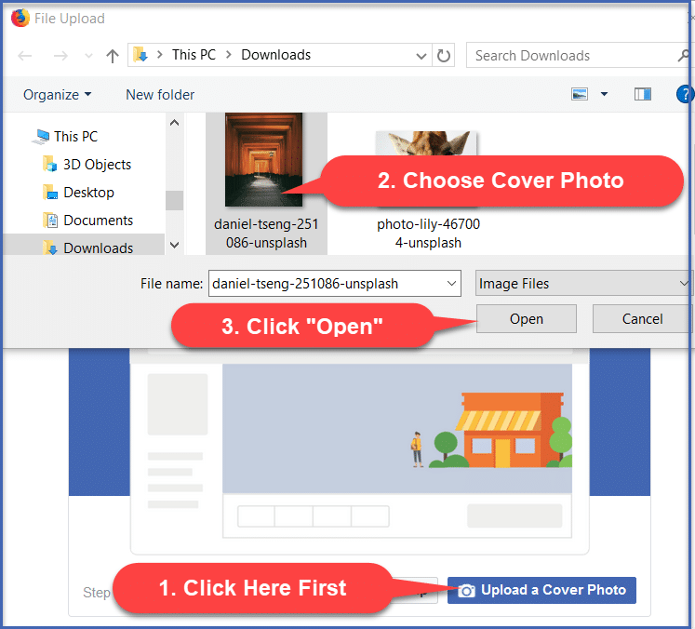The width and height of the screenshot is (695, 629).
Task: Select Desktop in the navigation tree
Action: [88, 193]
